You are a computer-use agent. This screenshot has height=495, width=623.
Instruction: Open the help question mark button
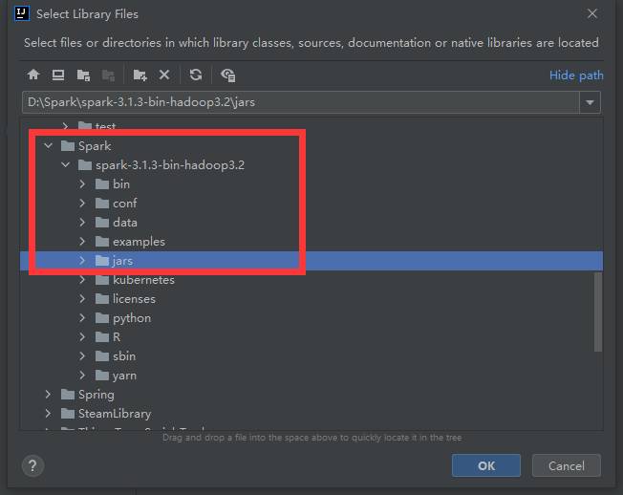click(x=32, y=465)
